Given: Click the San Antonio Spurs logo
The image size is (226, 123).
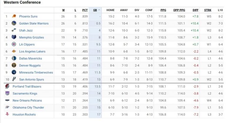Looking at the screenshot, I should pos(14,79).
